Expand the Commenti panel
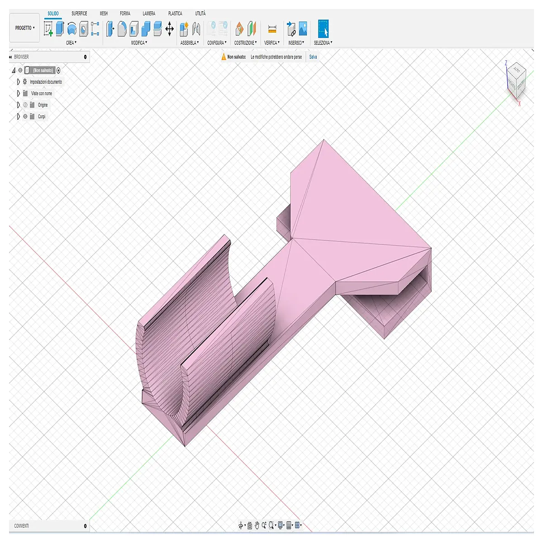The image size is (543, 543). 85,526
